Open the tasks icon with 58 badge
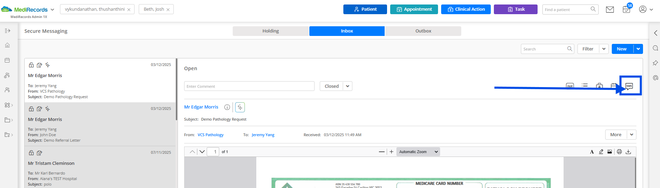 (626, 9)
